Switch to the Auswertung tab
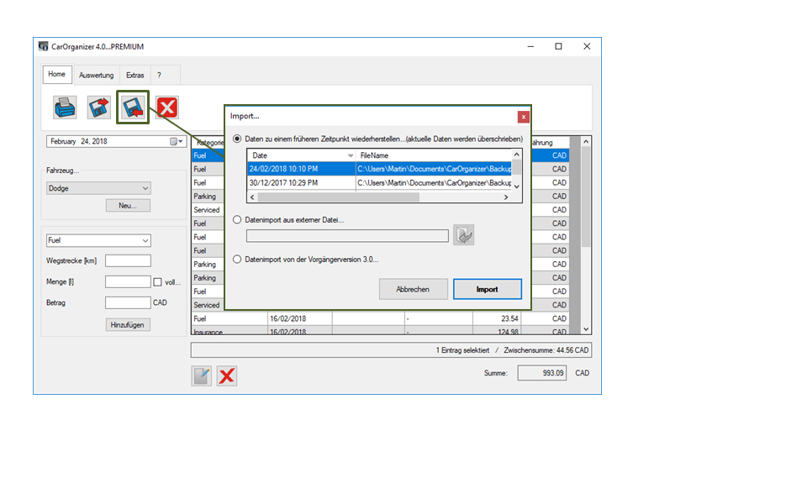 [x=96, y=76]
